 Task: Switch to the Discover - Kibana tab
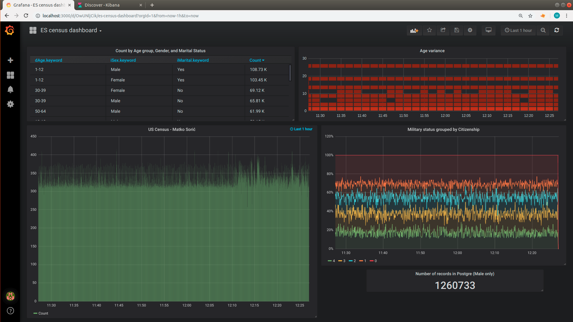102,5
